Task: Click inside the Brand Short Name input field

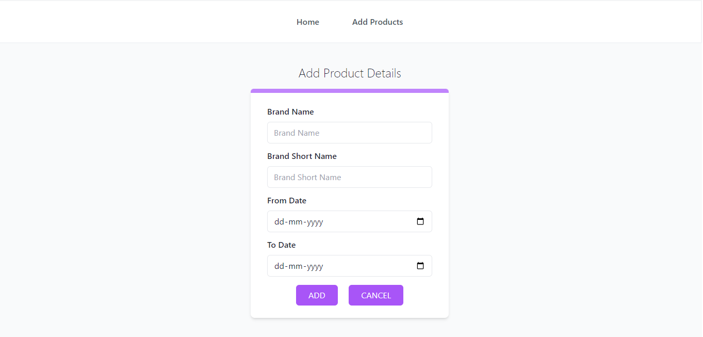Action: click(x=349, y=177)
